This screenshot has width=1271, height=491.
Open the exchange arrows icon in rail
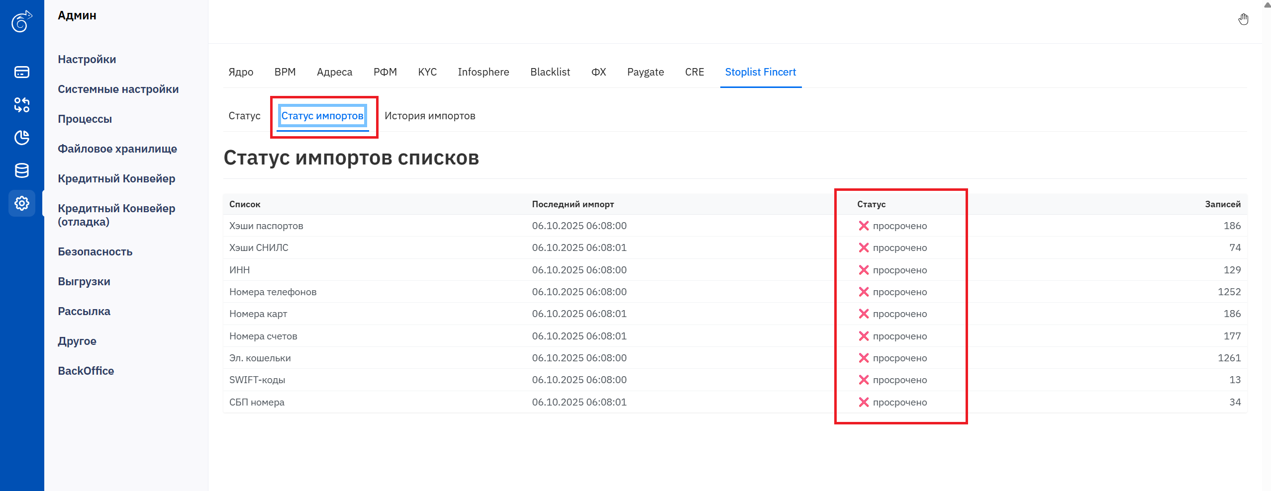tap(22, 105)
